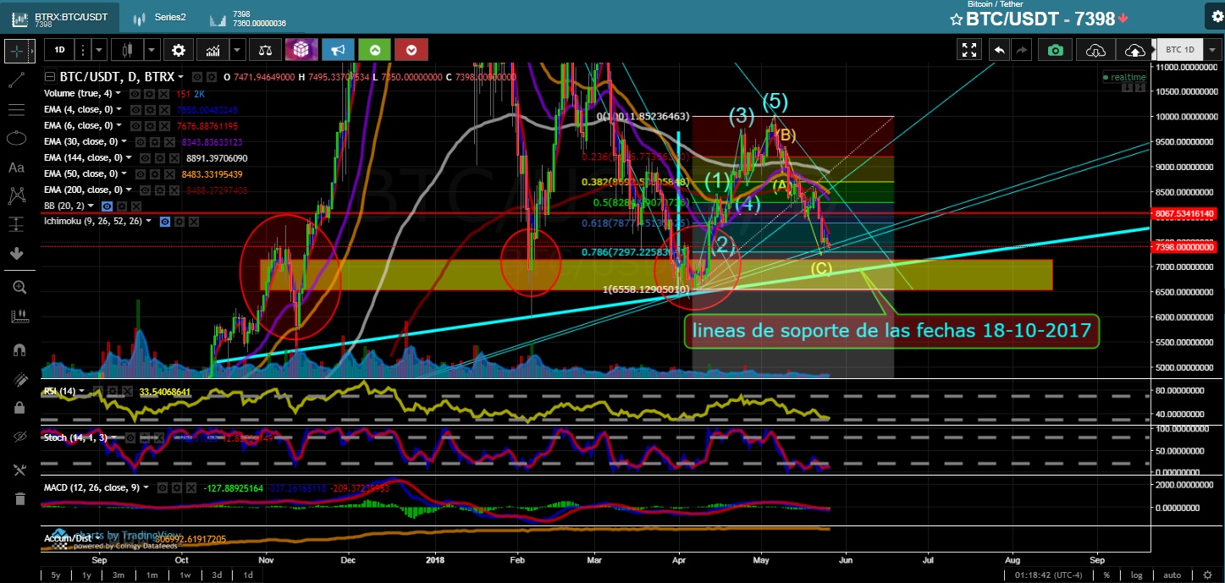Select the ellipse shape tool
Screen dimensions: 1225x583
coord(16,138)
